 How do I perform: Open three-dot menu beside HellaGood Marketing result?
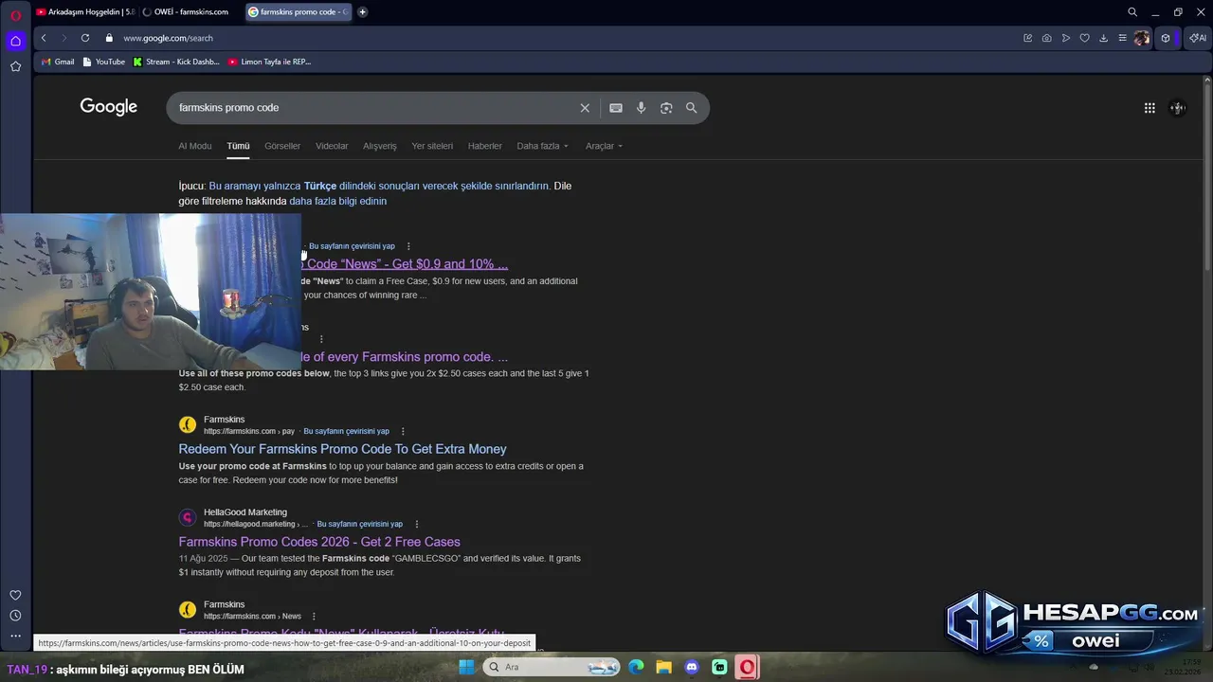[x=416, y=525]
